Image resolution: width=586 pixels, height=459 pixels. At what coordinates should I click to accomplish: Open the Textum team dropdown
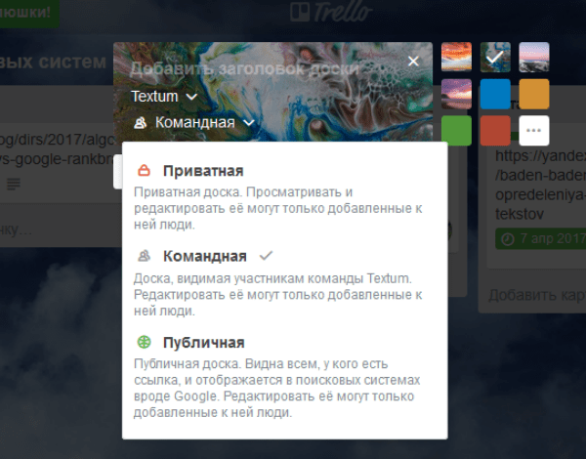tap(164, 97)
